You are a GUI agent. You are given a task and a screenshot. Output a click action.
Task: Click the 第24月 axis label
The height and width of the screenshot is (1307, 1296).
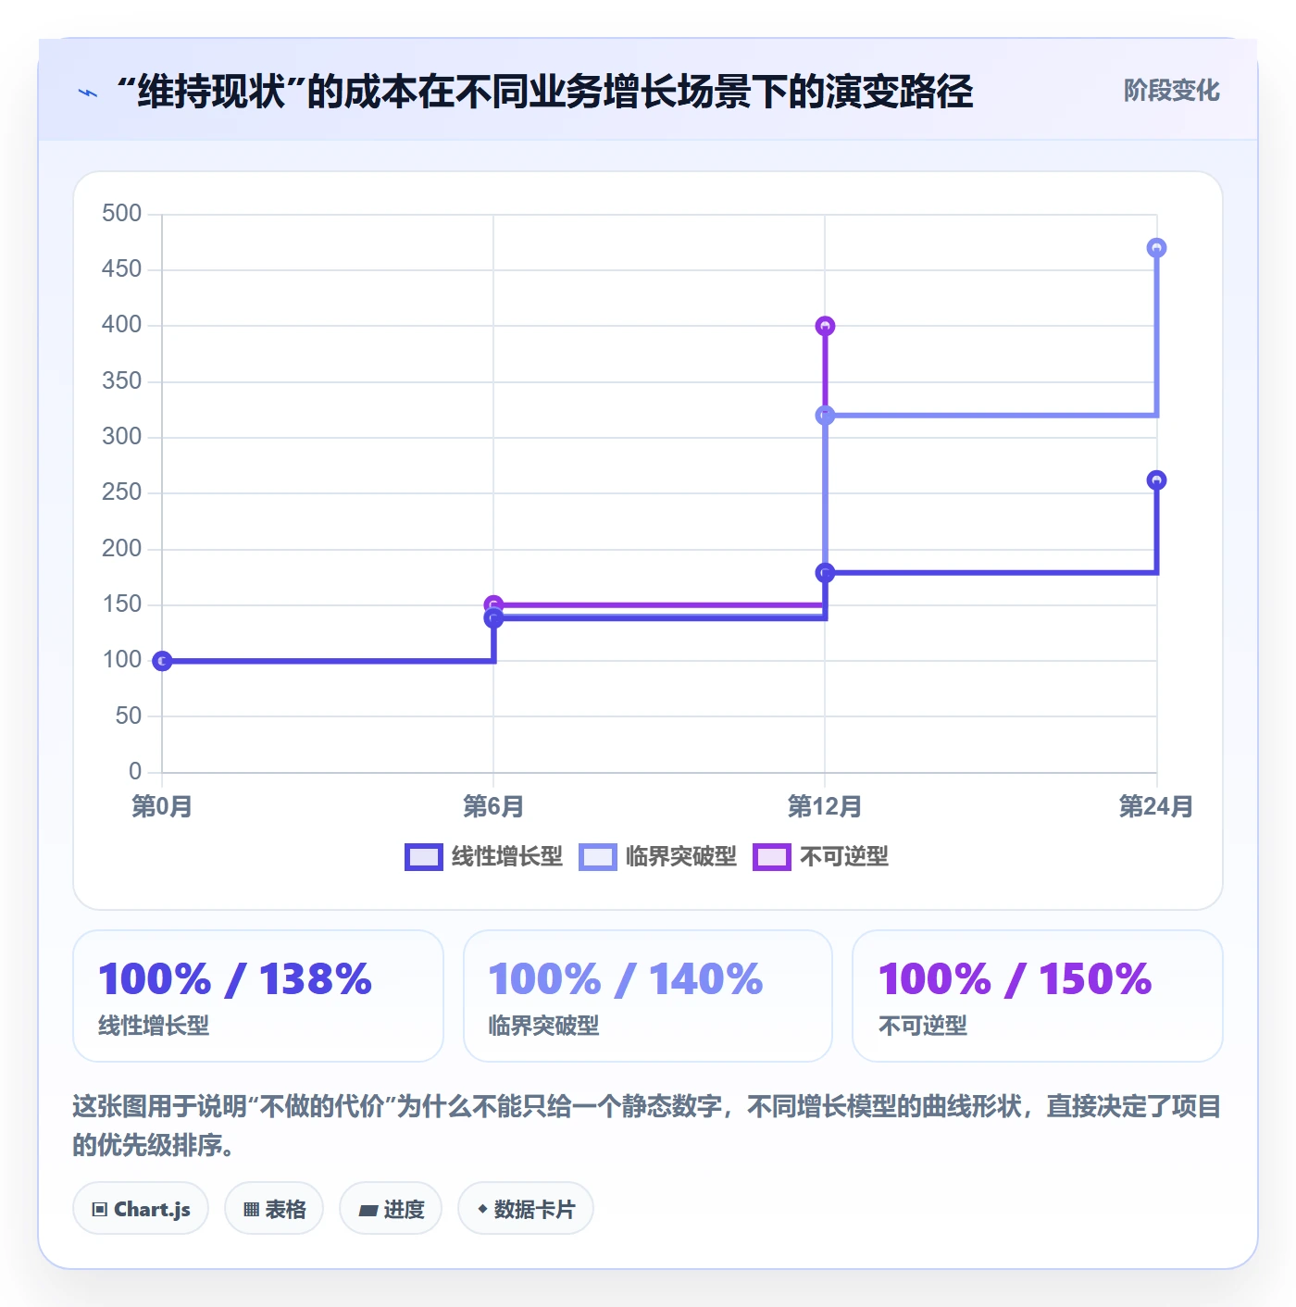[1156, 806]
